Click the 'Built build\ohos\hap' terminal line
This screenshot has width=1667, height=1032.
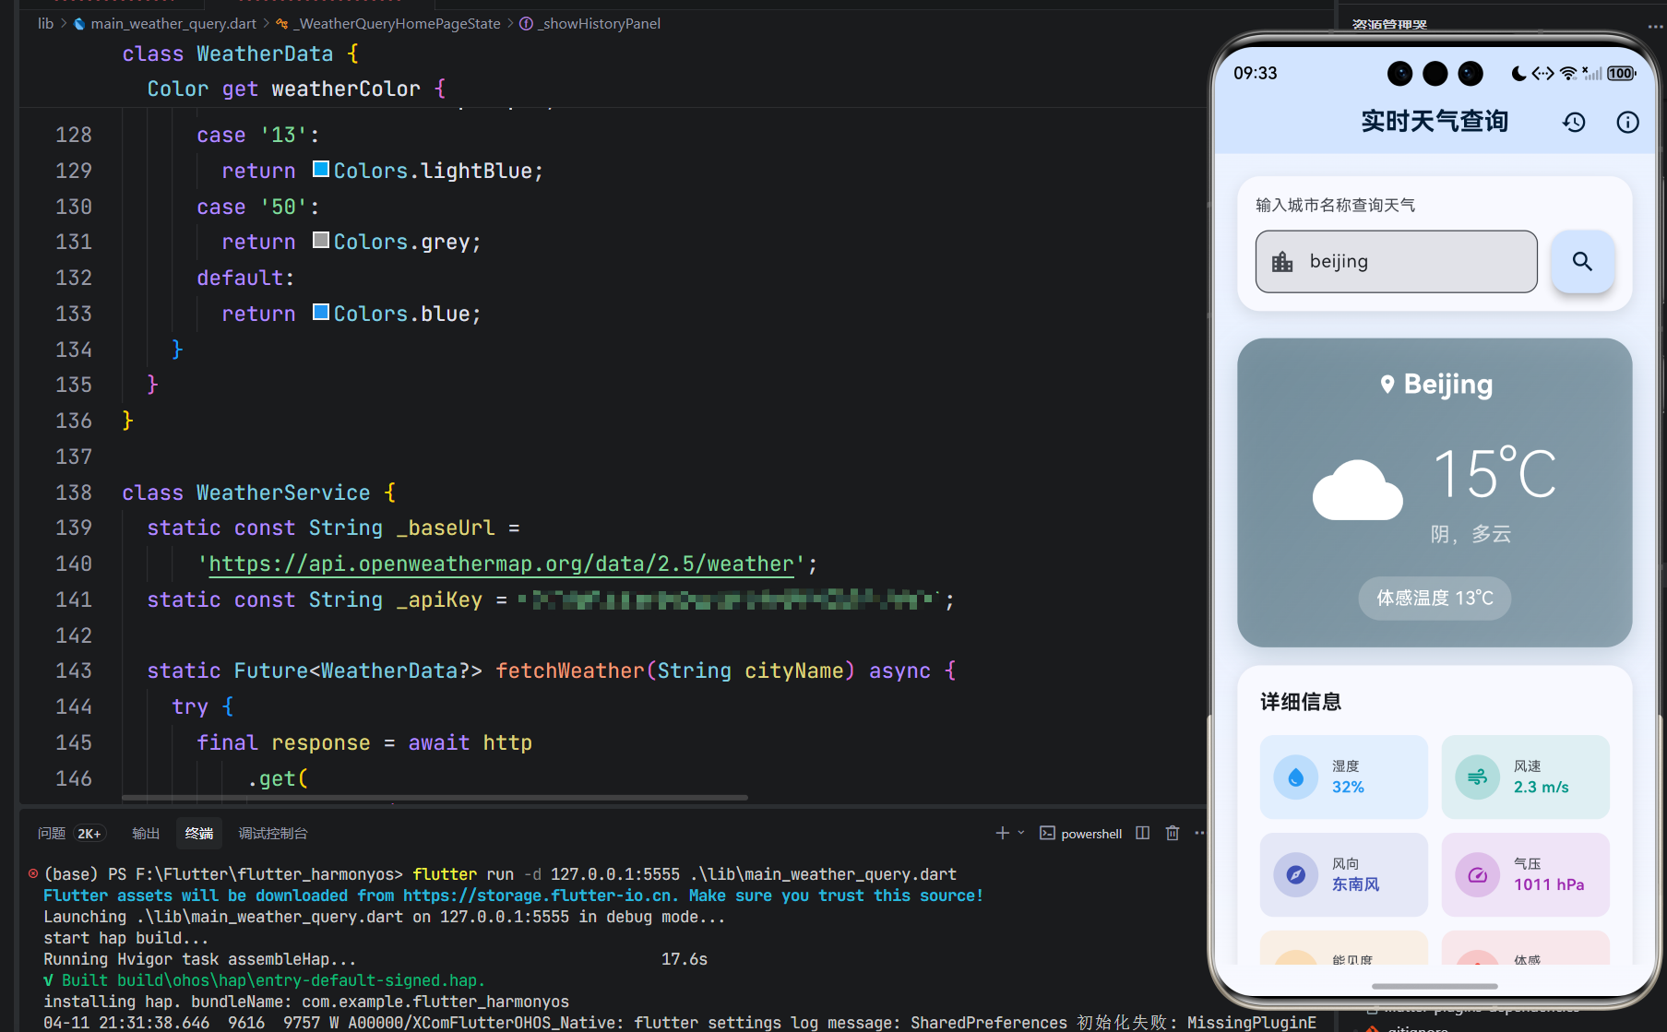(264, 980)
